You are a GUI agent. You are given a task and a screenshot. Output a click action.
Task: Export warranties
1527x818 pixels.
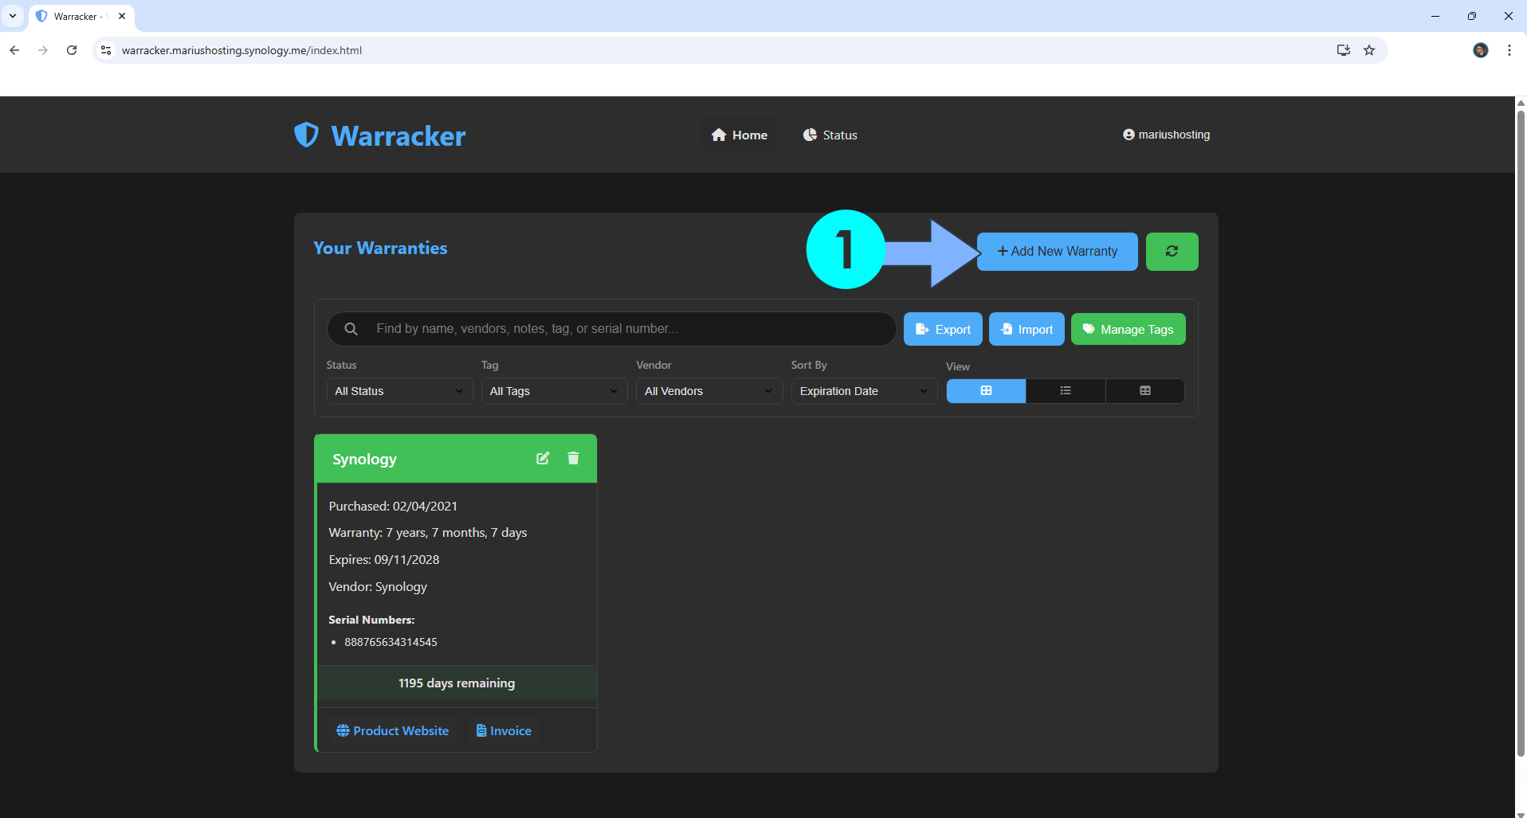tap(943, 329)
